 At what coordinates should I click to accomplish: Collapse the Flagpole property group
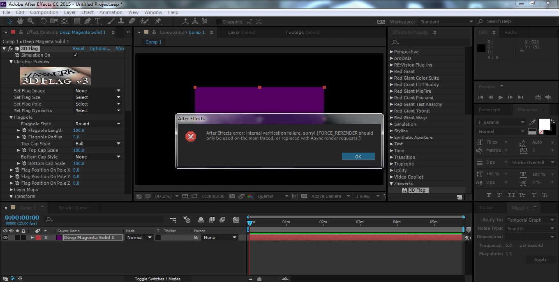[11, 117]
